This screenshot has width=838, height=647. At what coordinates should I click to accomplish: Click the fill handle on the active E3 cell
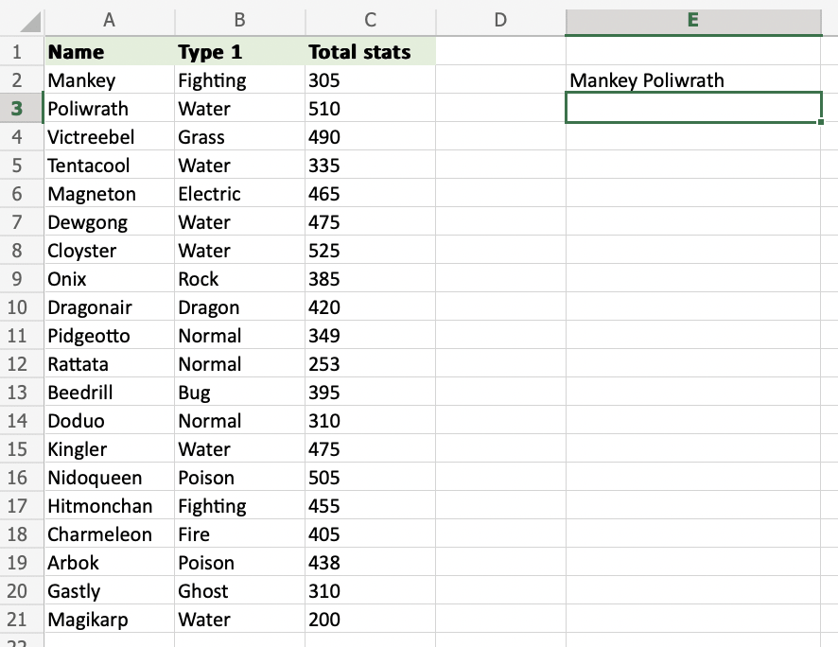(823, 122)
